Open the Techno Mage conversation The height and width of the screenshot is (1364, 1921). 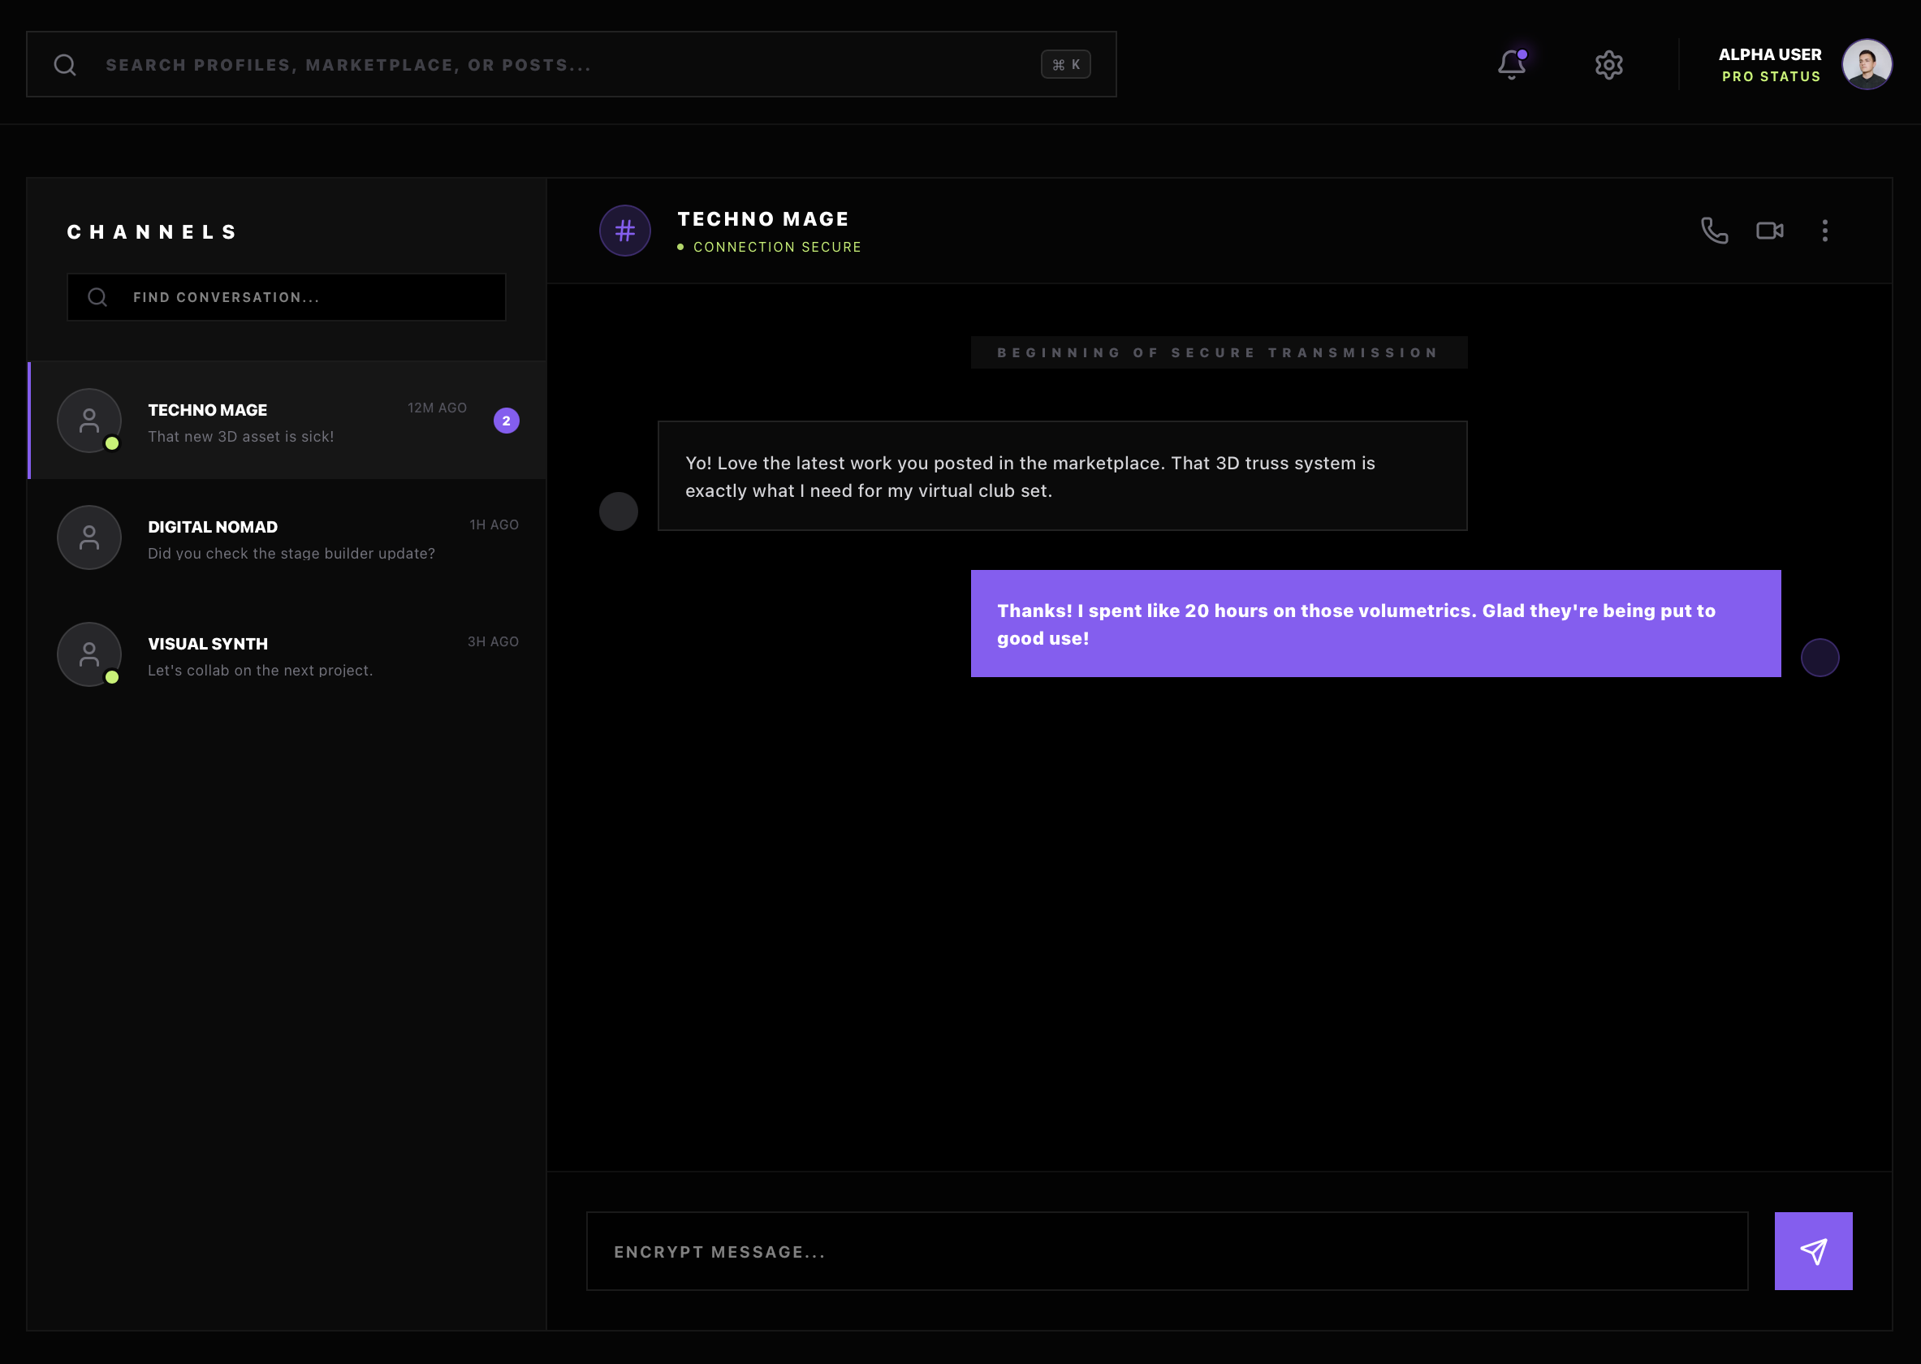288,421
